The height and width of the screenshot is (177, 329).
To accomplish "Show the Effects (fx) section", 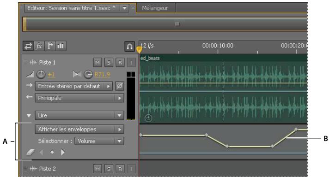I will tap(39, 46).
